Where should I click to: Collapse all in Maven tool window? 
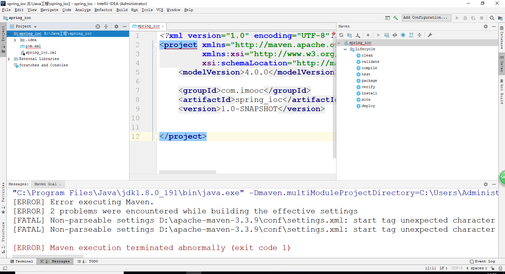click(x=419, y=35)
